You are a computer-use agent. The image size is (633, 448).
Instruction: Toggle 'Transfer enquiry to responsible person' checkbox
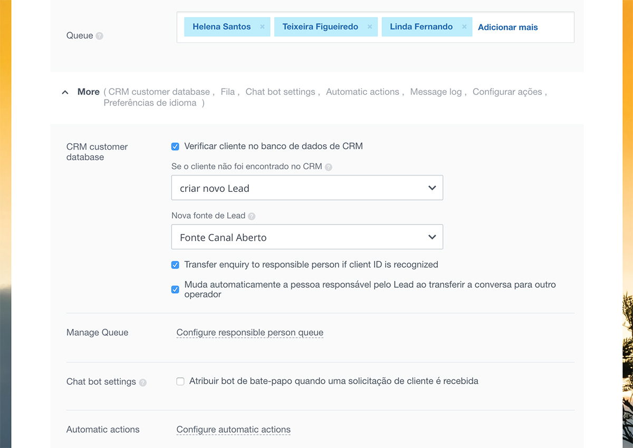click(175, 265)
